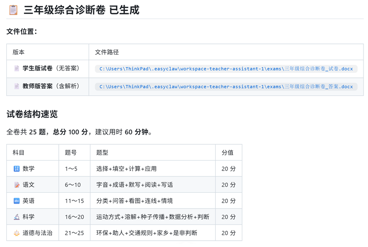The image size is (368, 247).
Task: Click the 分值 column header
Action: [x=227, y=152]
